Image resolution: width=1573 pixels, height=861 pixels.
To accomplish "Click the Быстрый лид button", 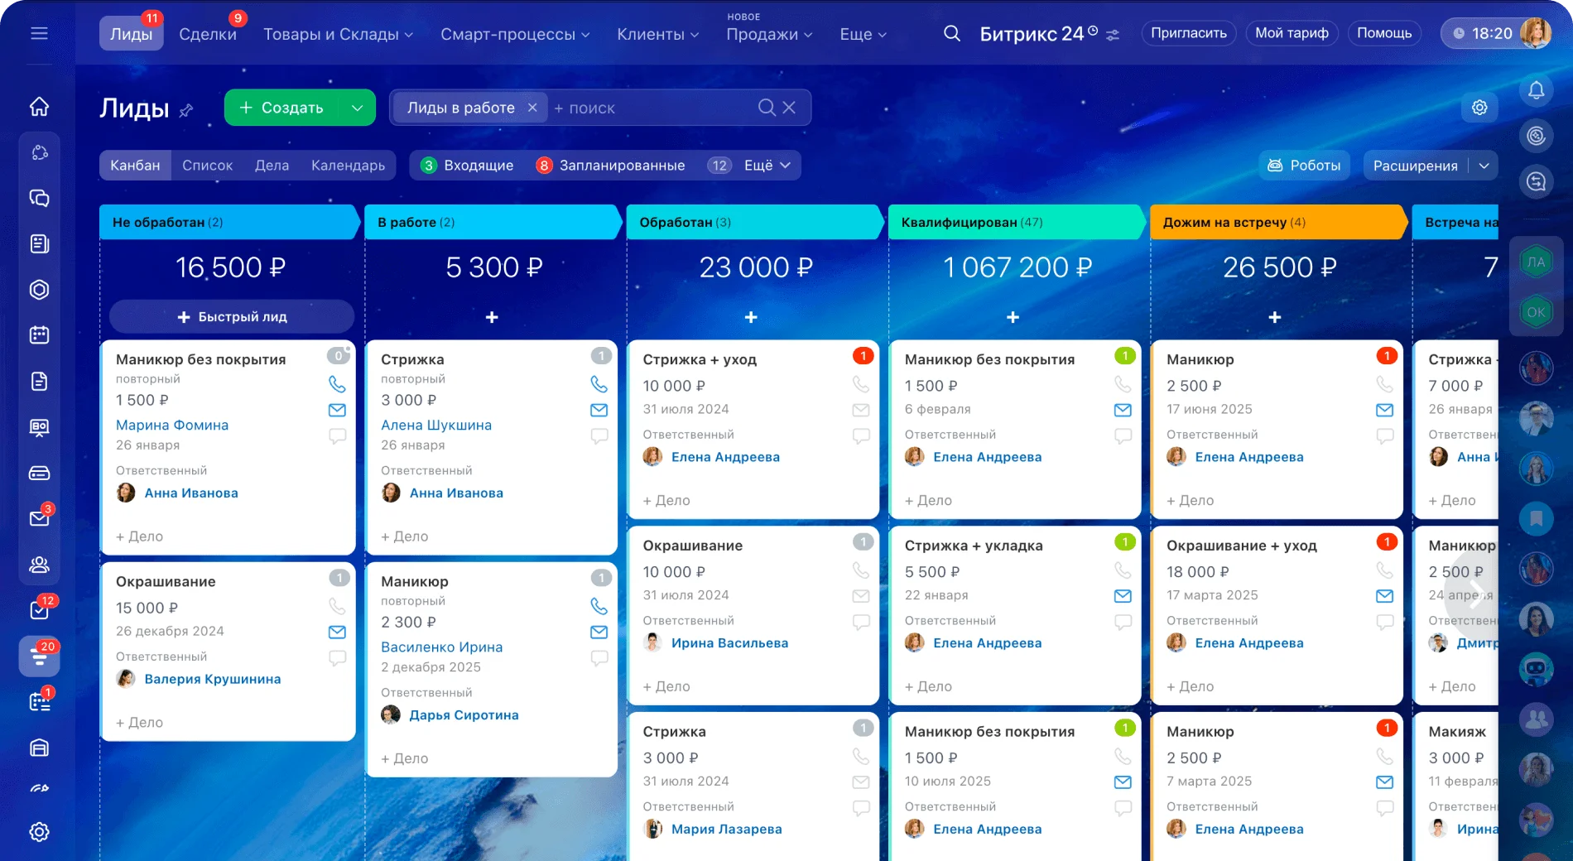I will [230, 316].
